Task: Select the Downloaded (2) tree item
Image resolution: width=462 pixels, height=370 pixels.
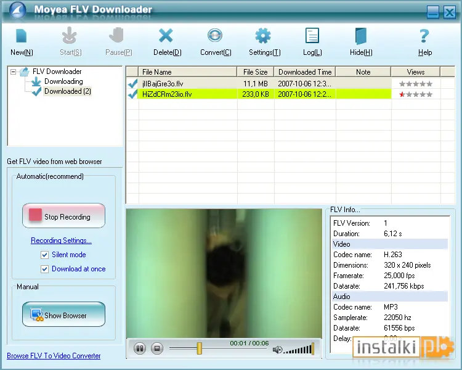Action: pos(68,91)
